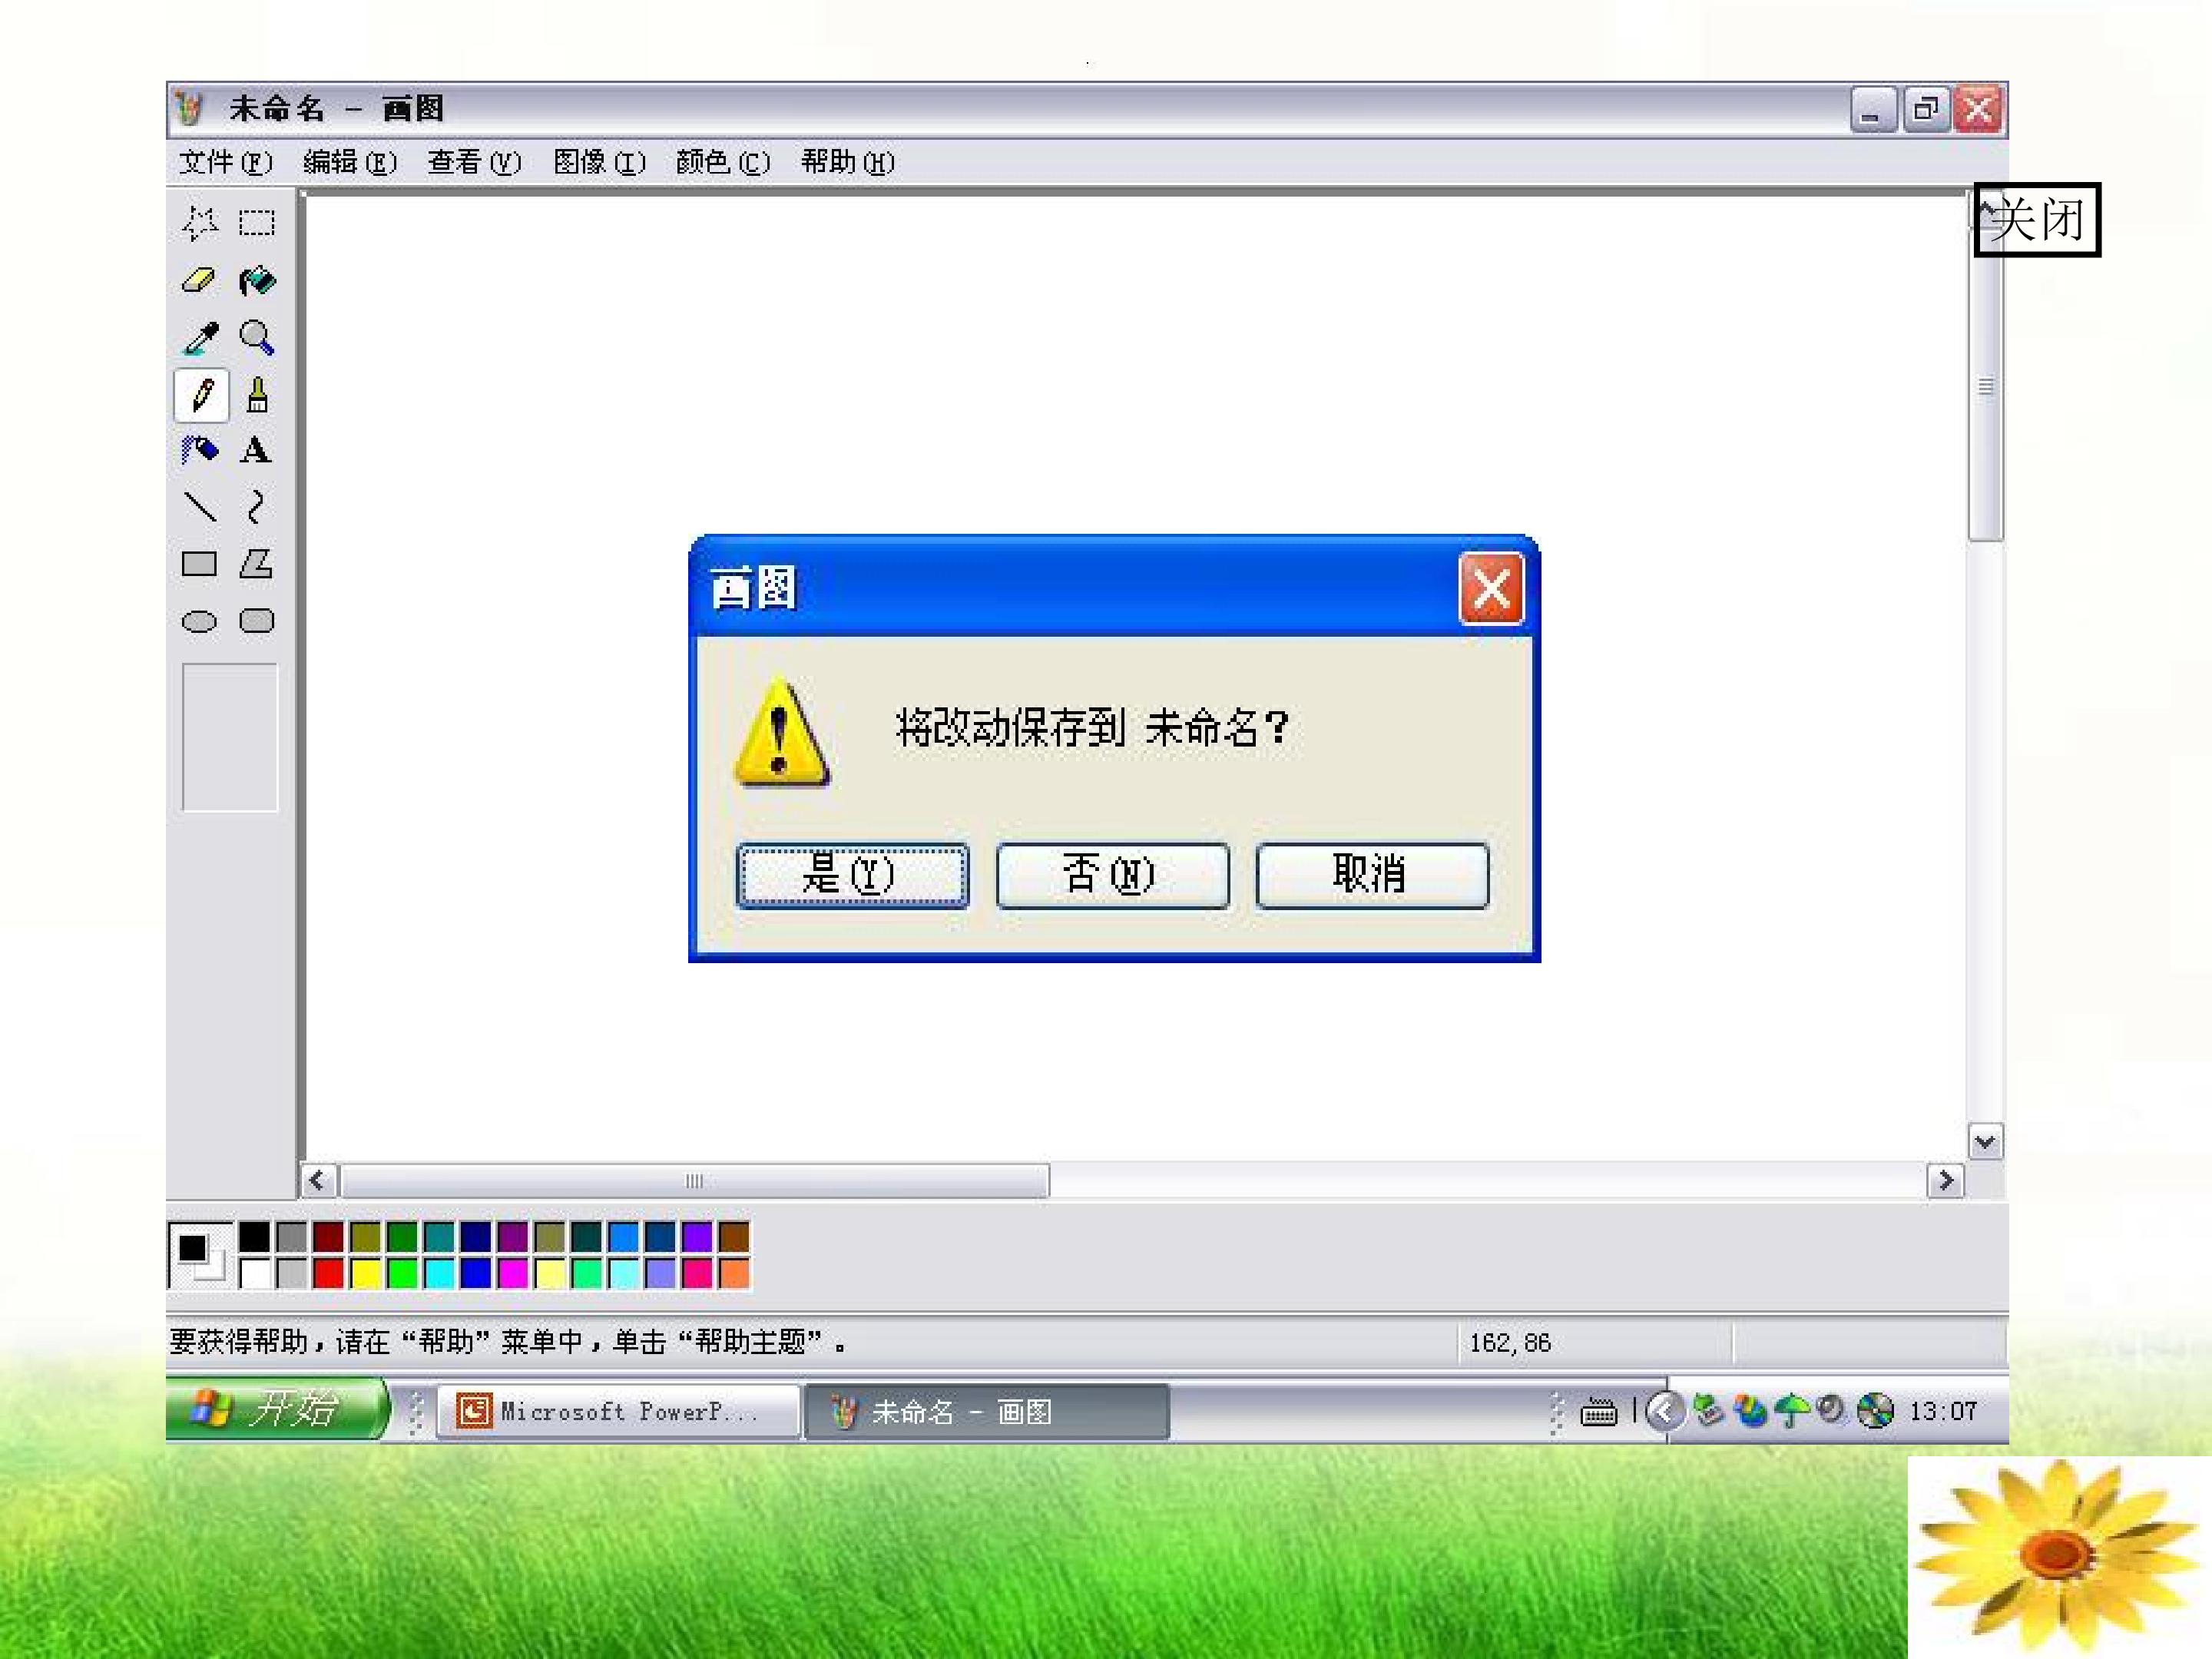Click the horizontal scrollbar right arrow

coord(1945,1181)
